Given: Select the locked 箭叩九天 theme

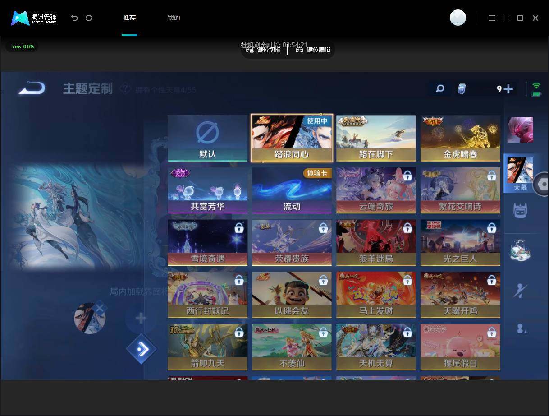Looking at the screenshot, I should coord(208,347).
